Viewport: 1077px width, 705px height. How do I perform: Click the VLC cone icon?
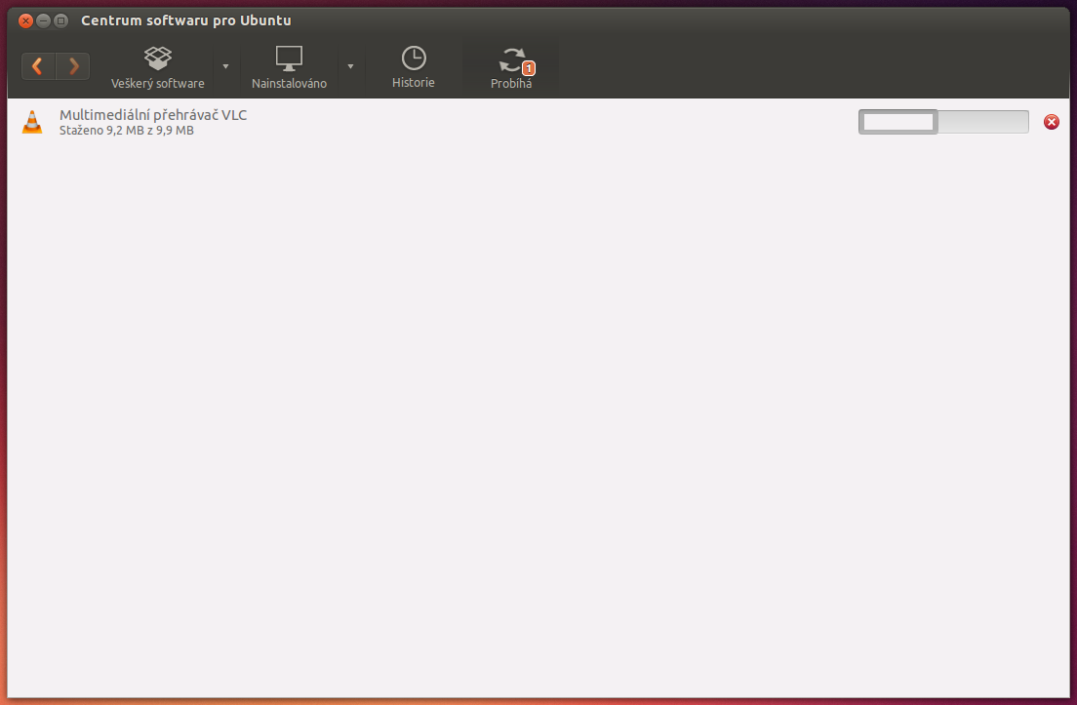coord(32,122)
